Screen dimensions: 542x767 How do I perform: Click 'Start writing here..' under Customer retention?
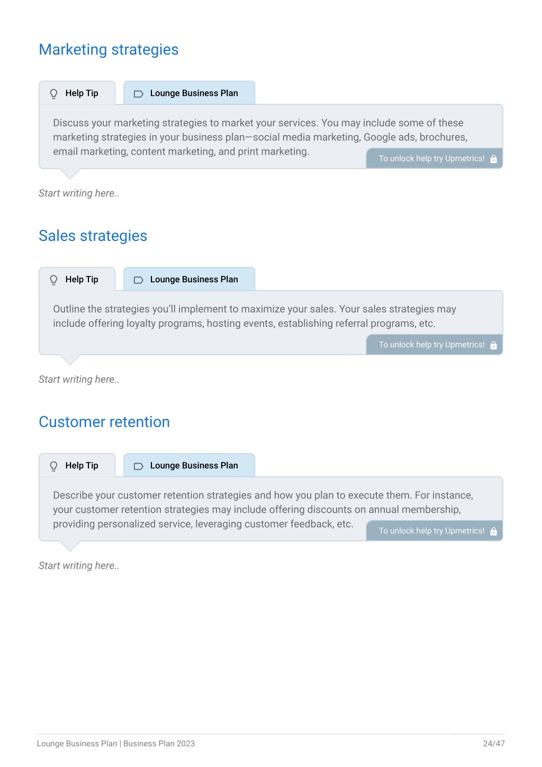click(79, 566)
